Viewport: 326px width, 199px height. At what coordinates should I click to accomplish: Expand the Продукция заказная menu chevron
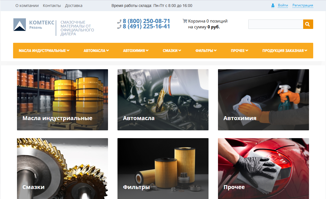tap(306, 50)
